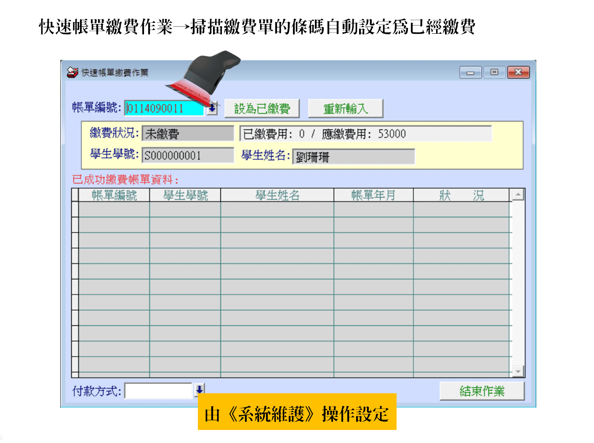Select the 學生學號 field S000000001
The image size is (594, 443).
click(x=188, y=156)
